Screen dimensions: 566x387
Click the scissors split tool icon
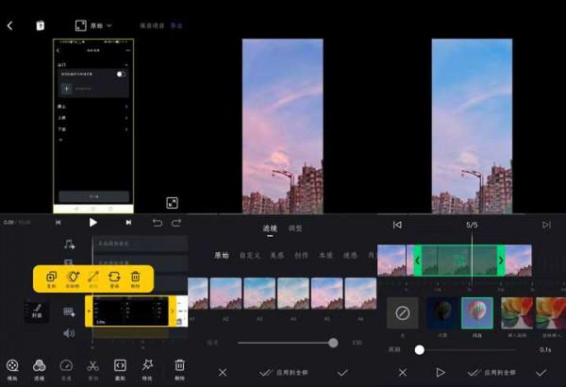[x=92, y=366]
